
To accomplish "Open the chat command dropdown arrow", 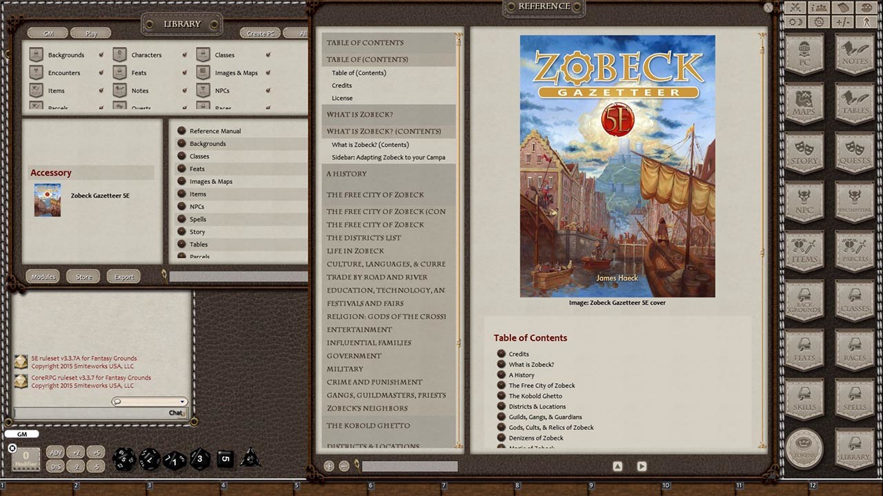I will pos(181,401).
